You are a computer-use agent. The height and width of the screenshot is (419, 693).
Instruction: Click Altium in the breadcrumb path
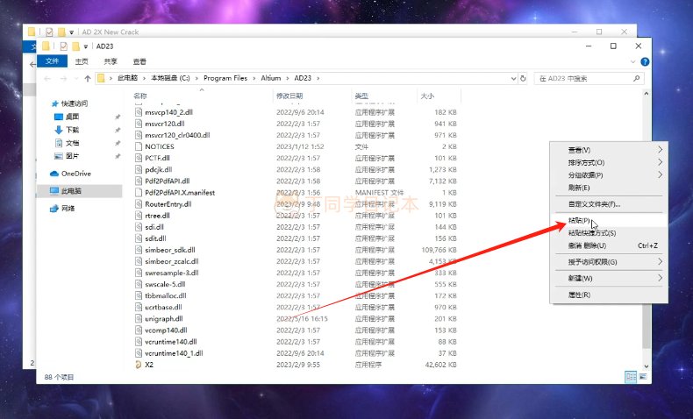(270, 78)
